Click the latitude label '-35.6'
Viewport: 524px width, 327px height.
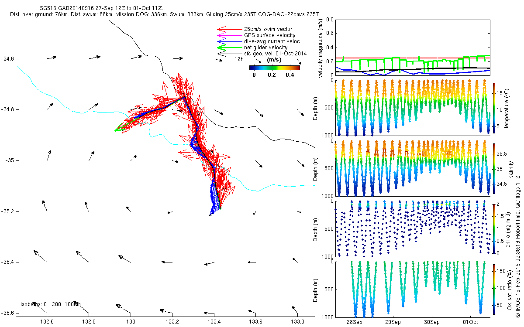coord(7,313)
